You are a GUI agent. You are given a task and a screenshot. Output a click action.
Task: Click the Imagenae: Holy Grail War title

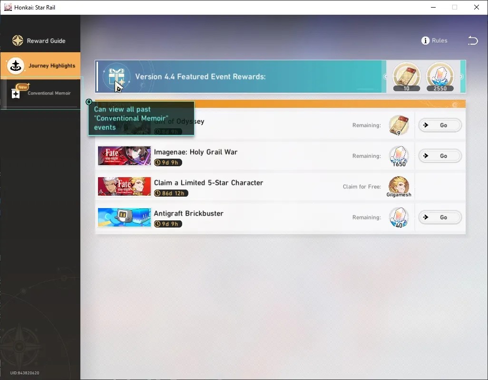click(195, 152)
